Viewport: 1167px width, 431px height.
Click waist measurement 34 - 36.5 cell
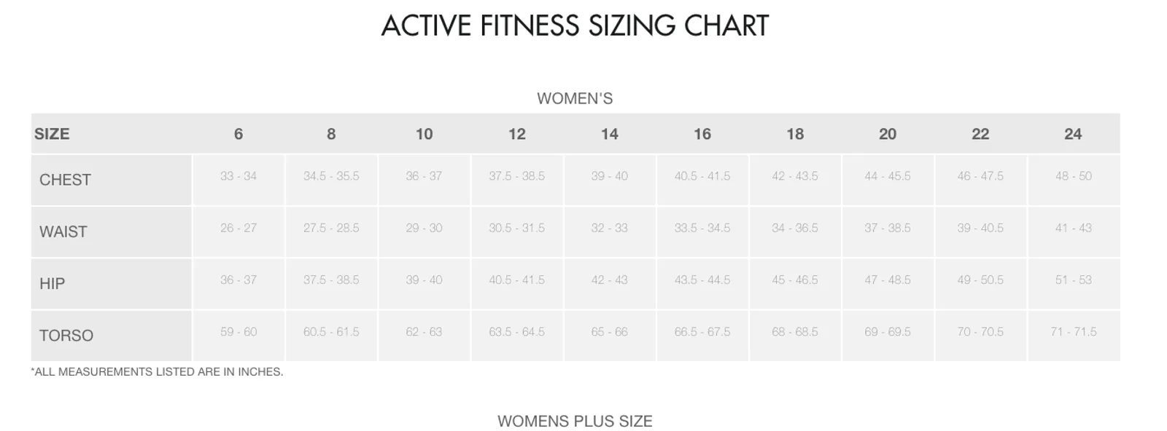tap(795, 232)
